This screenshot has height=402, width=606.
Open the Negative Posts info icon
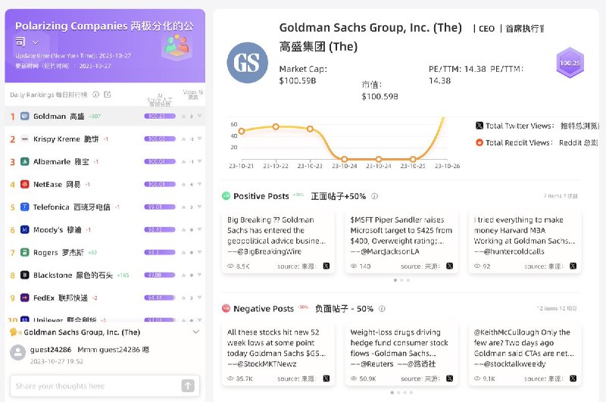(x=382, y=309)
